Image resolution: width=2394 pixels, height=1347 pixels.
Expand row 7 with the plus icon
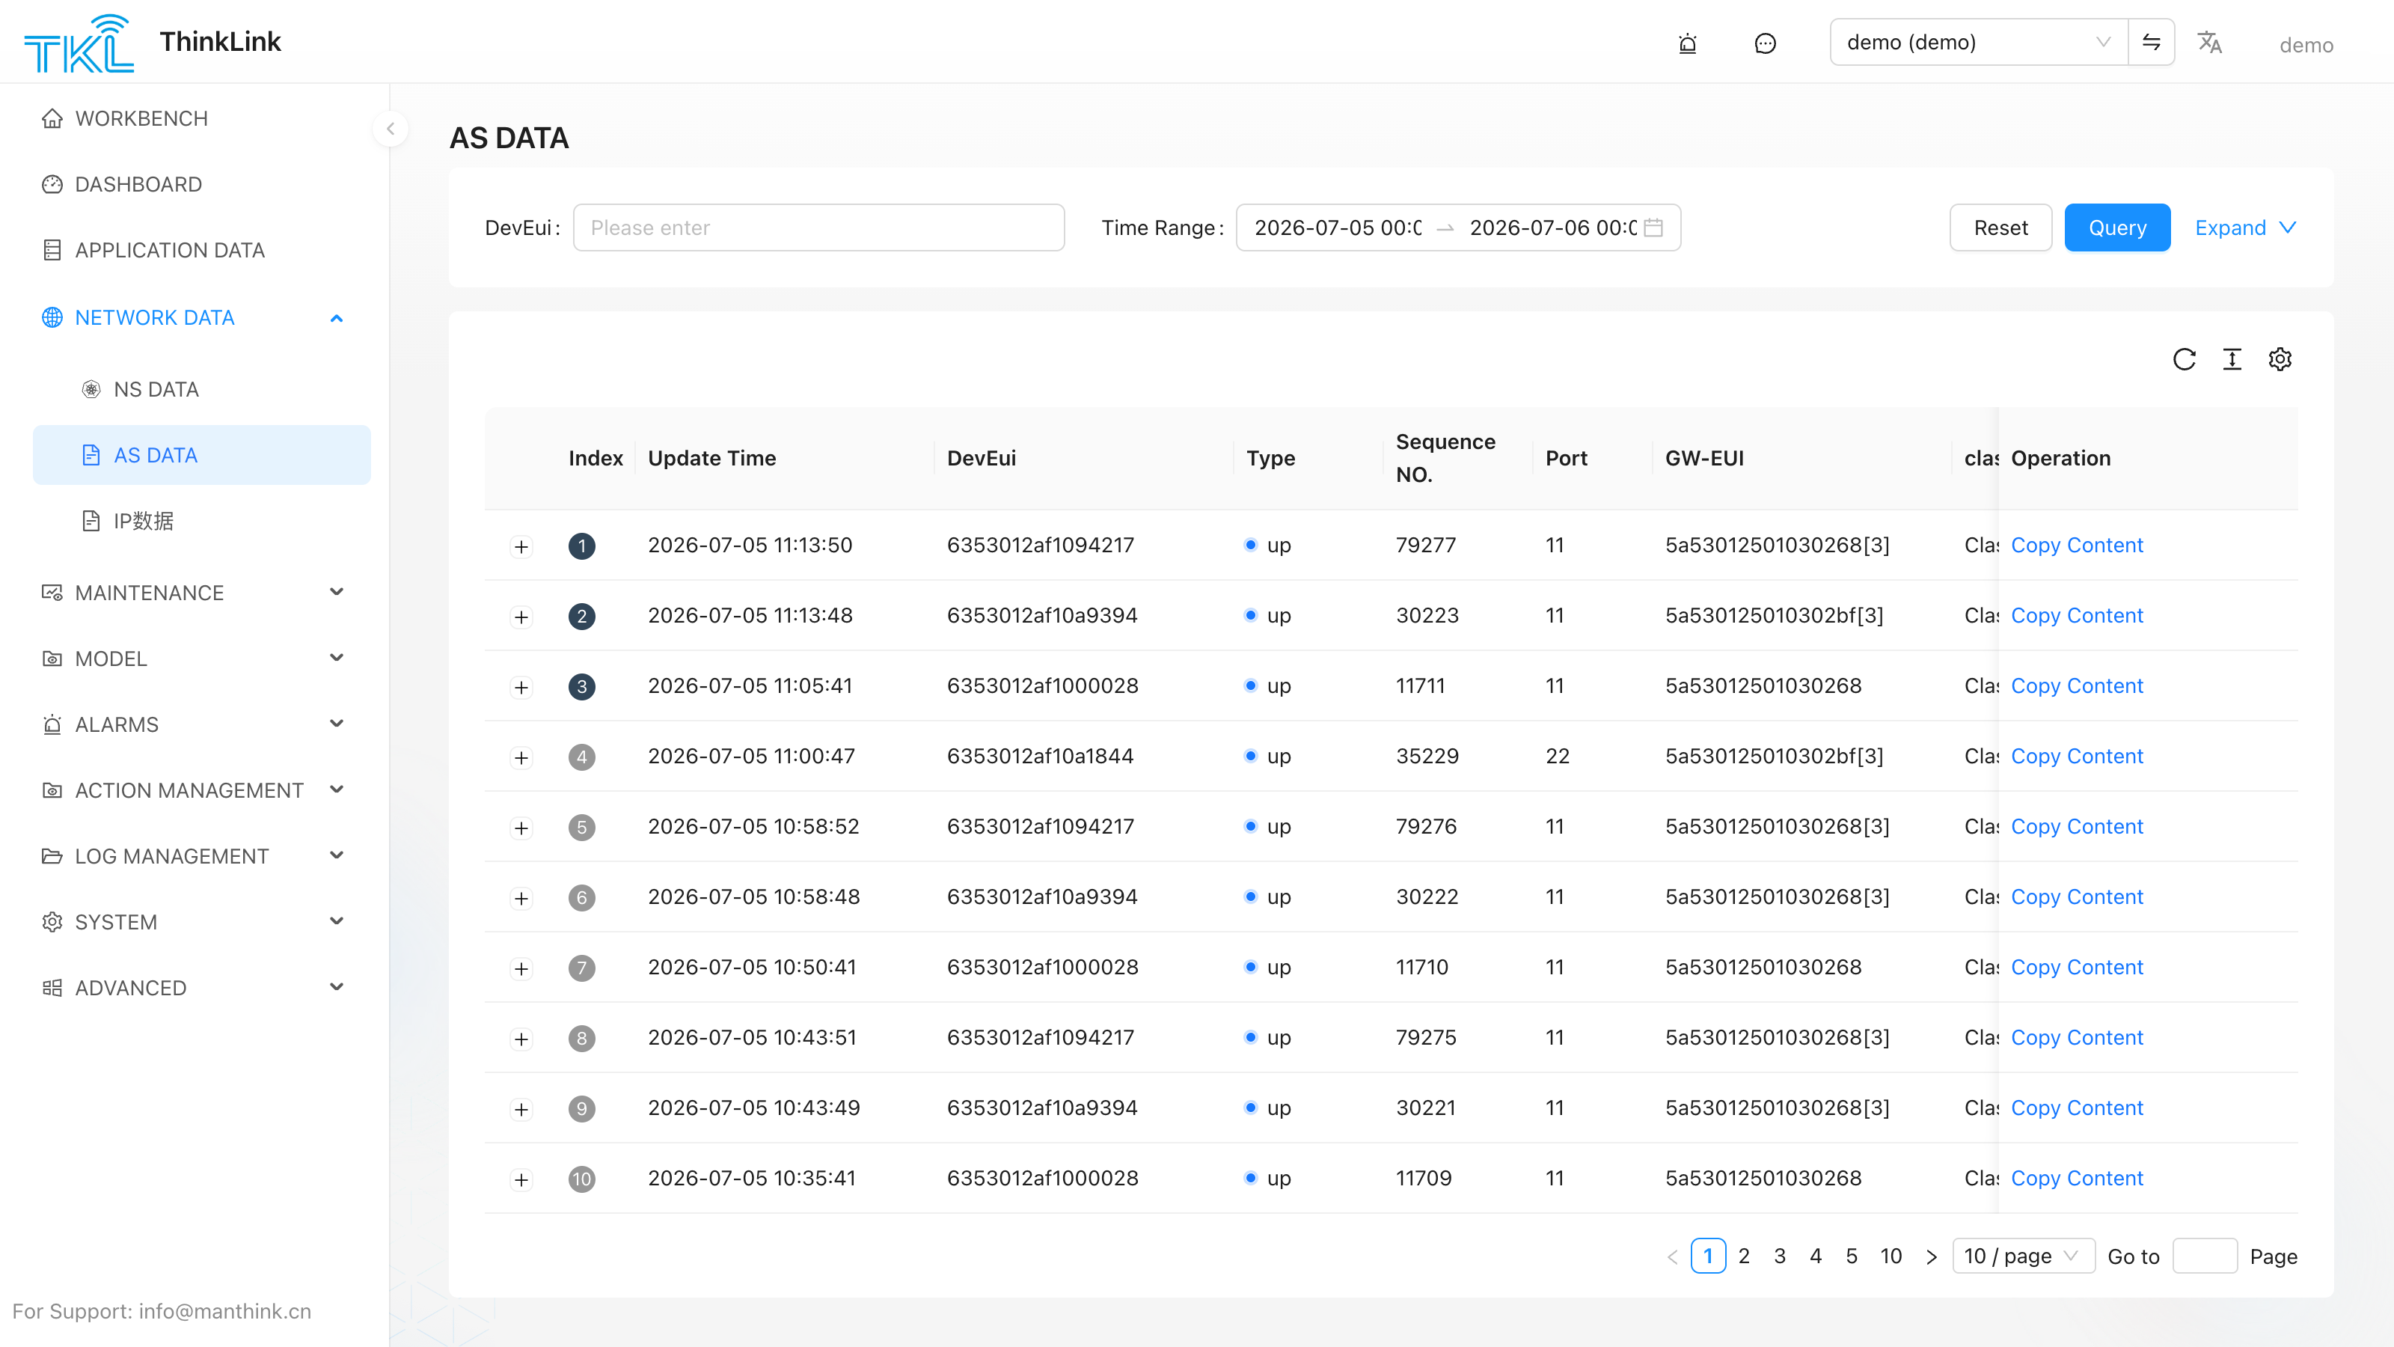tap(521, 968)
